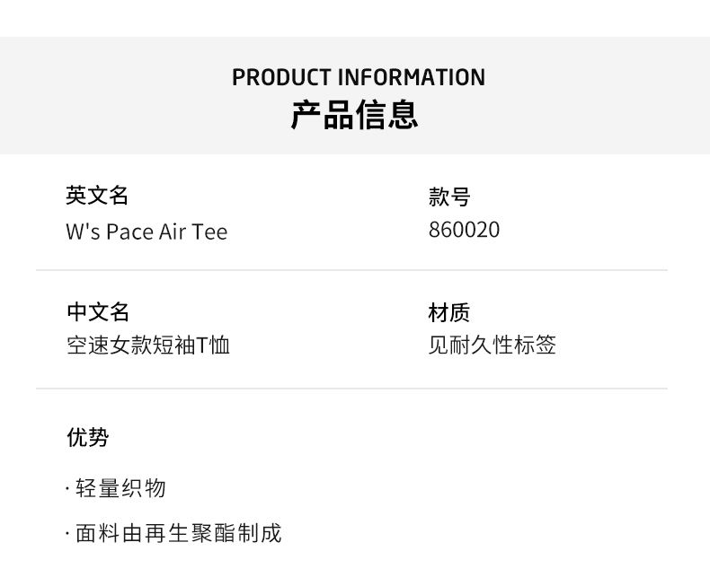Select the 款号 field label
Viewport: 710px width, 586px height.
(449, 197)
